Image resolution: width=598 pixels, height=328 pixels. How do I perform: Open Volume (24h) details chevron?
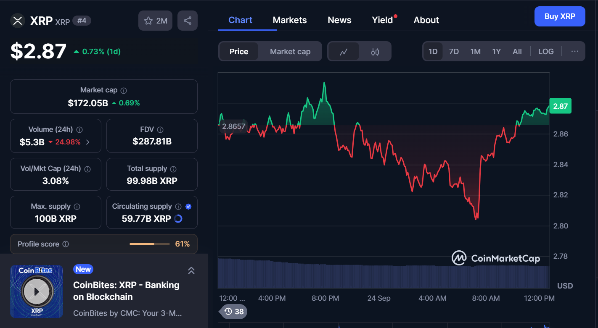pos(87,142)
